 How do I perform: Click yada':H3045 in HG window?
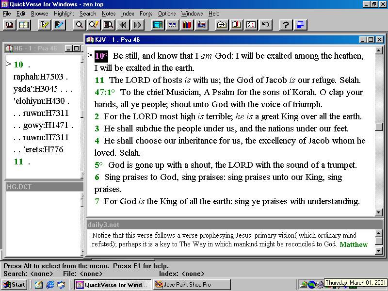[x=35, y=89]
